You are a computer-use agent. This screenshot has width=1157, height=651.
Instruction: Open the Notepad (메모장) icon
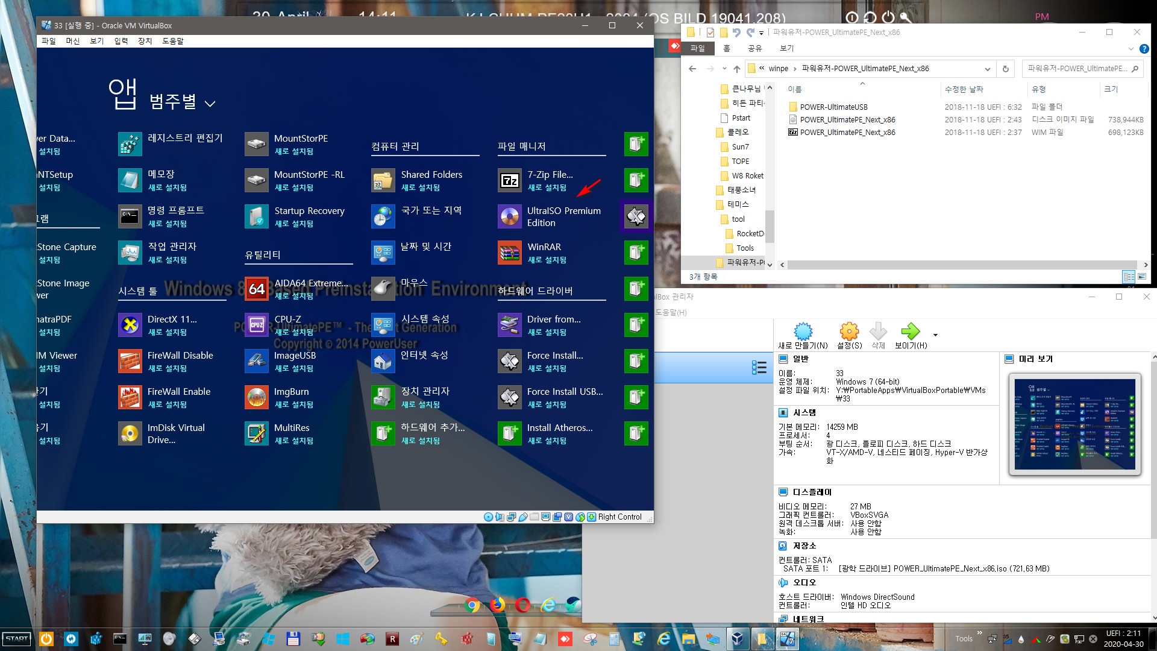(x=130, y=180)
